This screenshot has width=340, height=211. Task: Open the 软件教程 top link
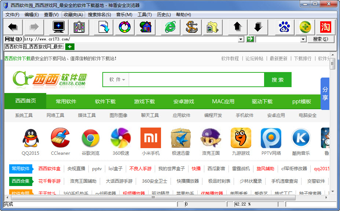click(x=230, y=58)
